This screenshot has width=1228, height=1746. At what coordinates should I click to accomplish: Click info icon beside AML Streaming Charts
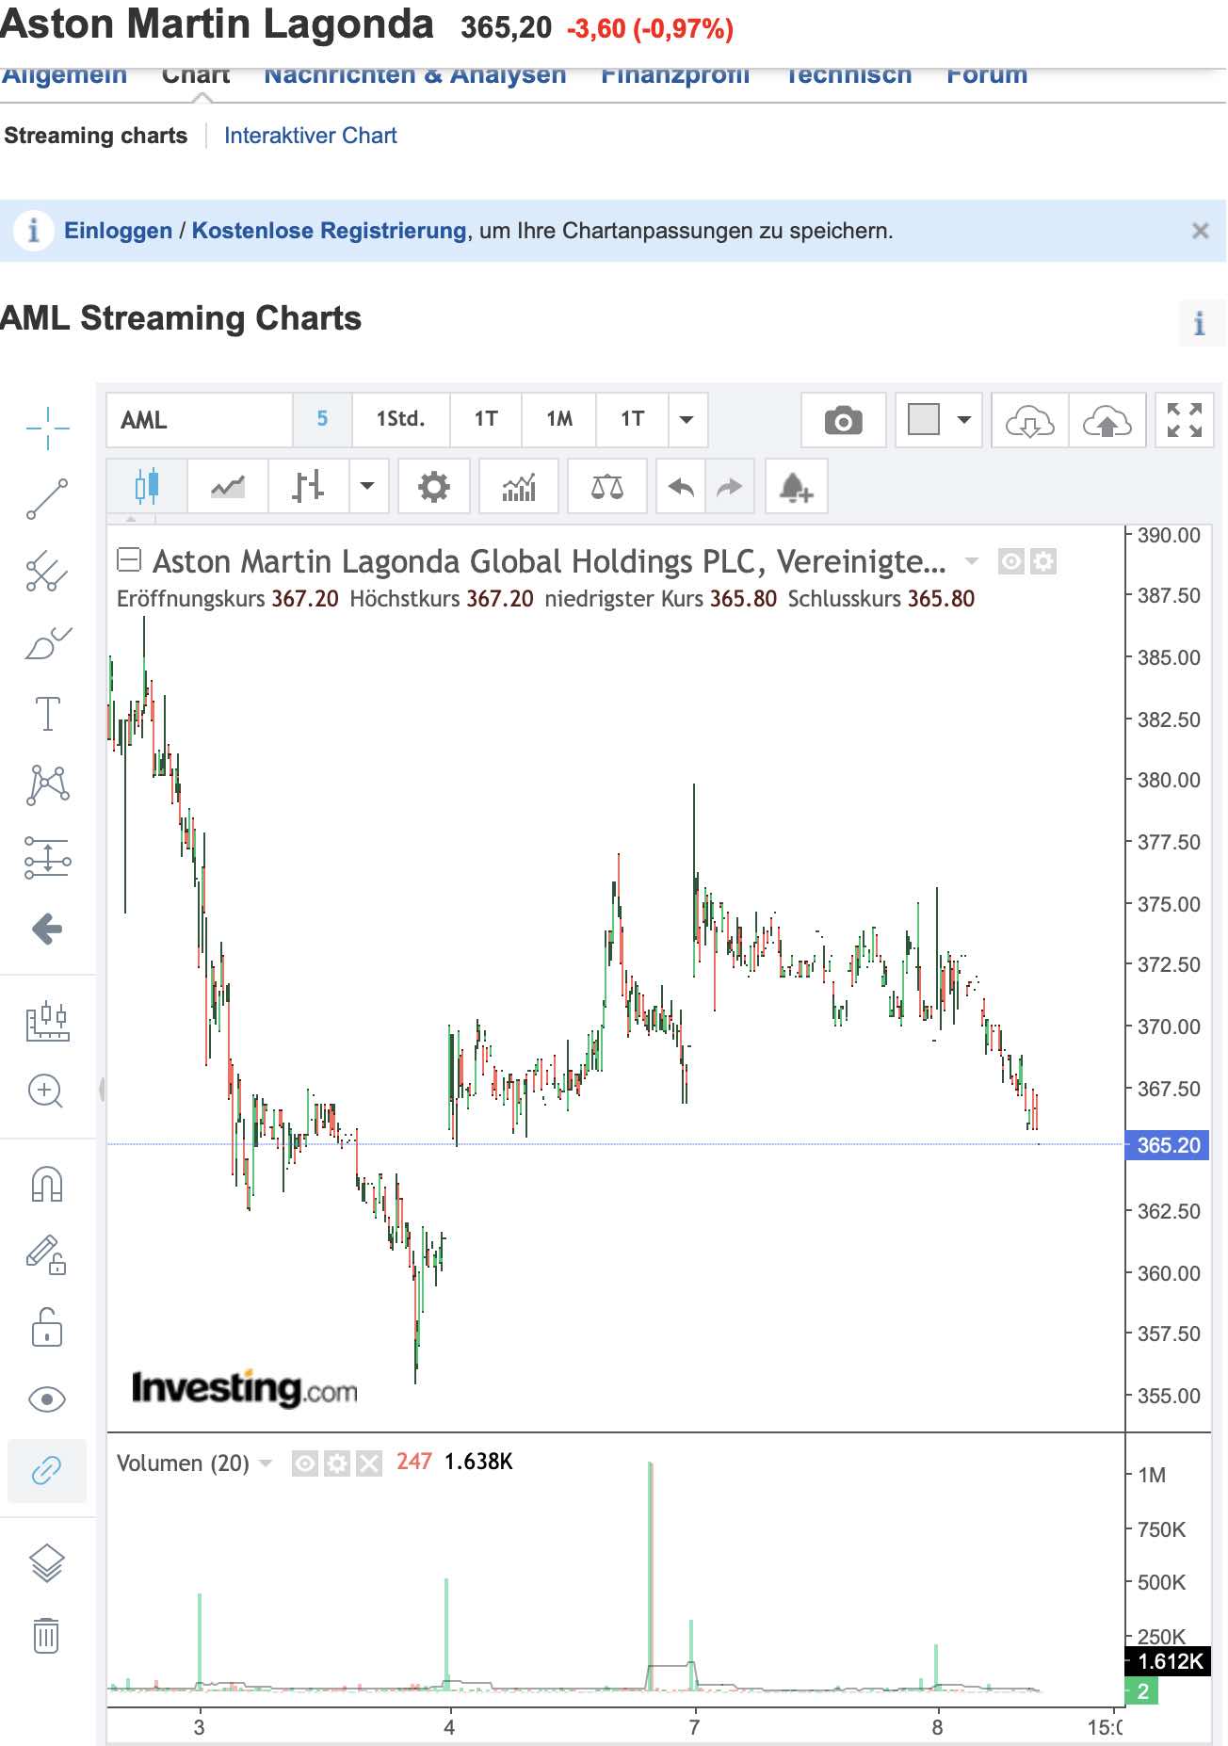pyautogui.click(x=1200, y=324)
